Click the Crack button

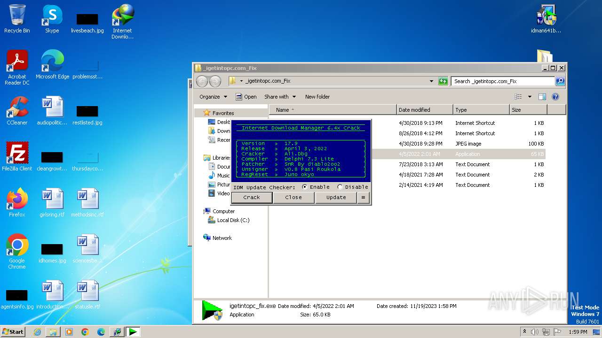(252, 198)
